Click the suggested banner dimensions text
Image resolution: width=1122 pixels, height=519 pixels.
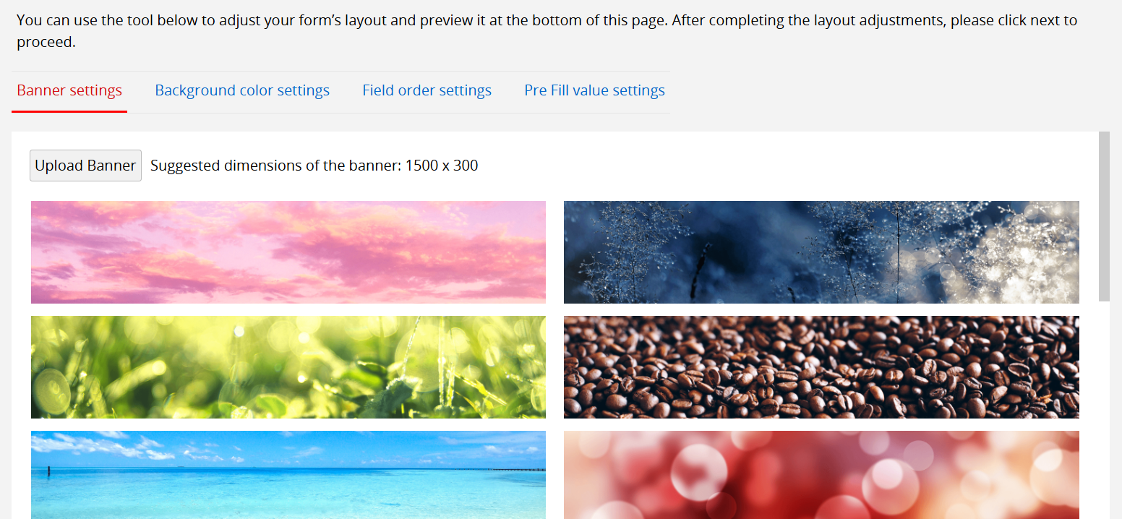click(x=314, y=166)
